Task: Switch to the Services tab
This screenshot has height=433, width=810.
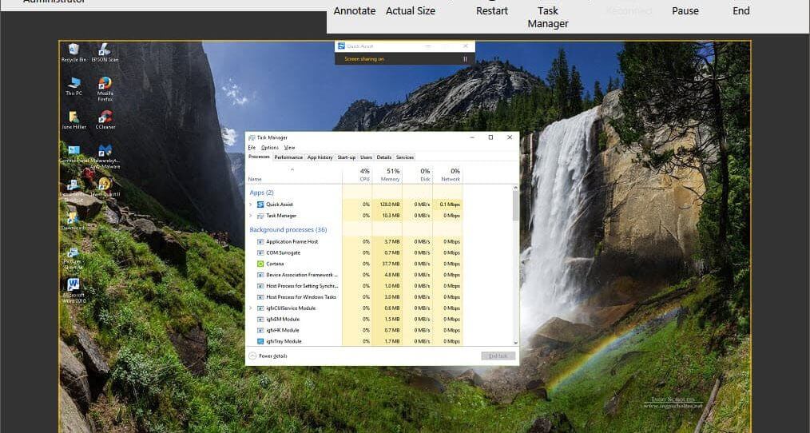Action: tap(405, 157)
